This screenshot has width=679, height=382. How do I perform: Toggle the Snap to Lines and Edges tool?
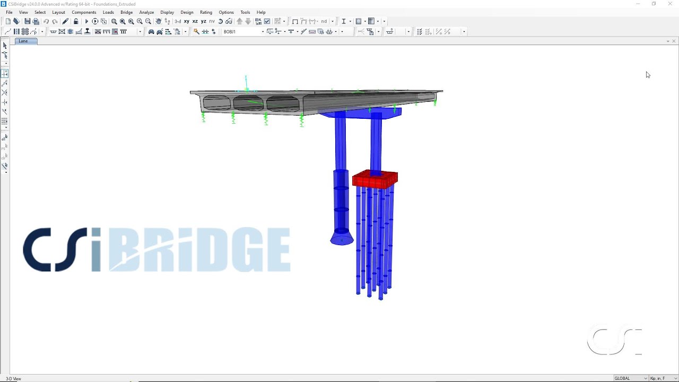pyautogui.click(x=5, y=112)
